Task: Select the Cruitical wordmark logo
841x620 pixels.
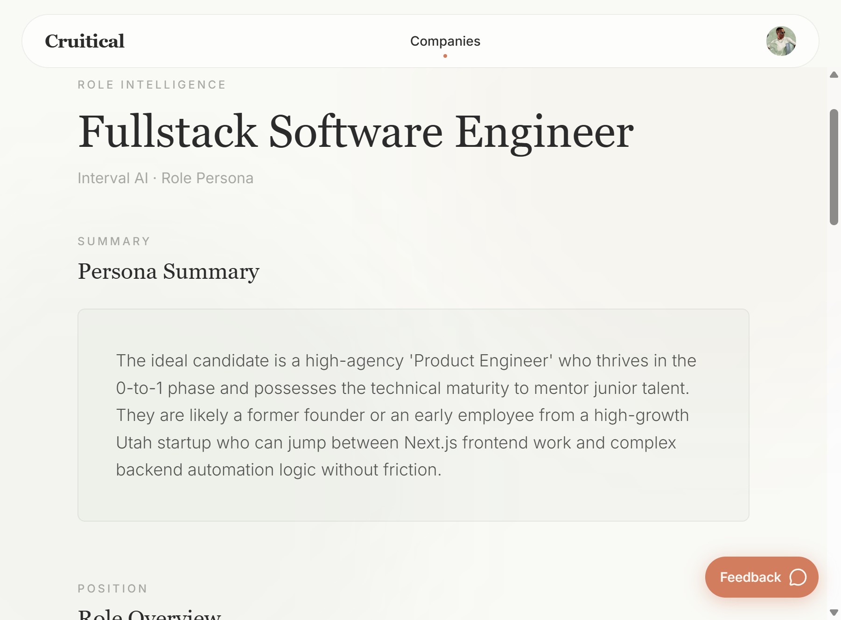Action: tap(84, 41)
